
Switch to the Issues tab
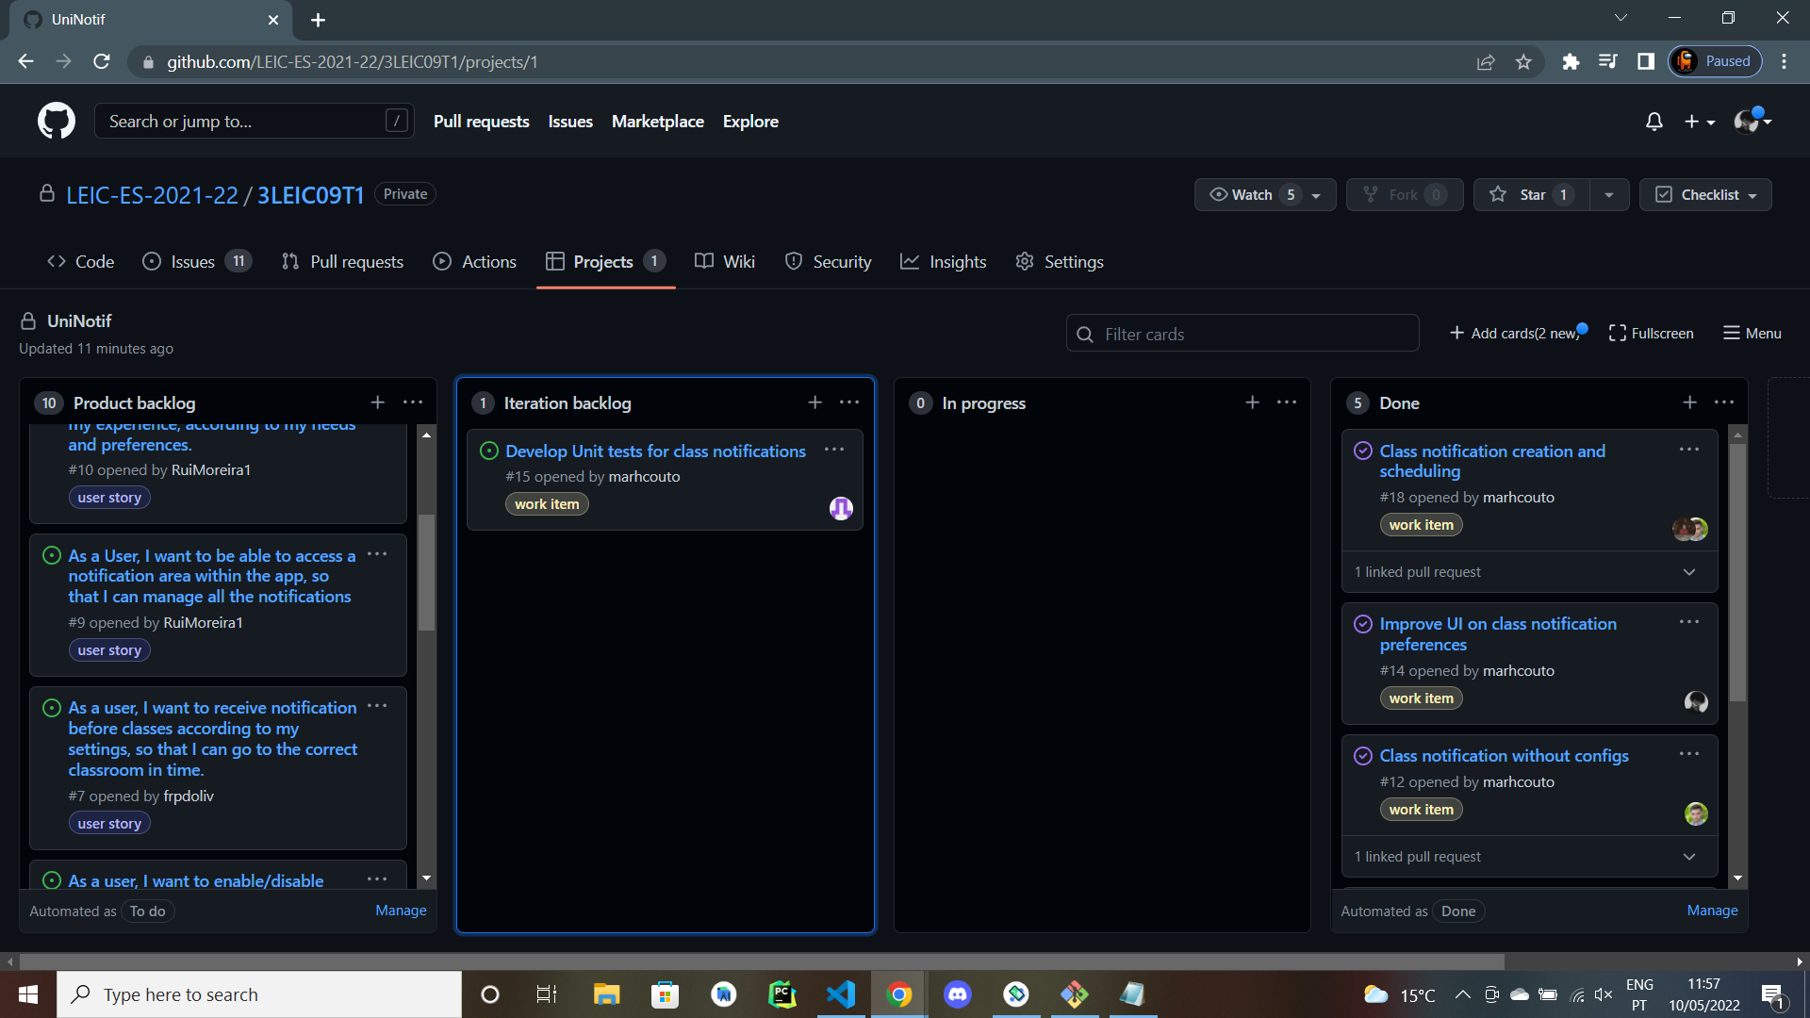point(193,262)
